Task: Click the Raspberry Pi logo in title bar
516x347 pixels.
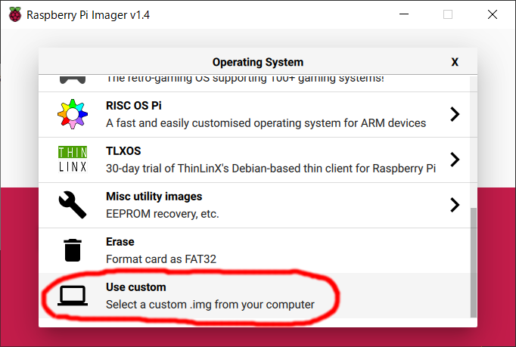Action: pyautogui.click(x=15, y=14)
